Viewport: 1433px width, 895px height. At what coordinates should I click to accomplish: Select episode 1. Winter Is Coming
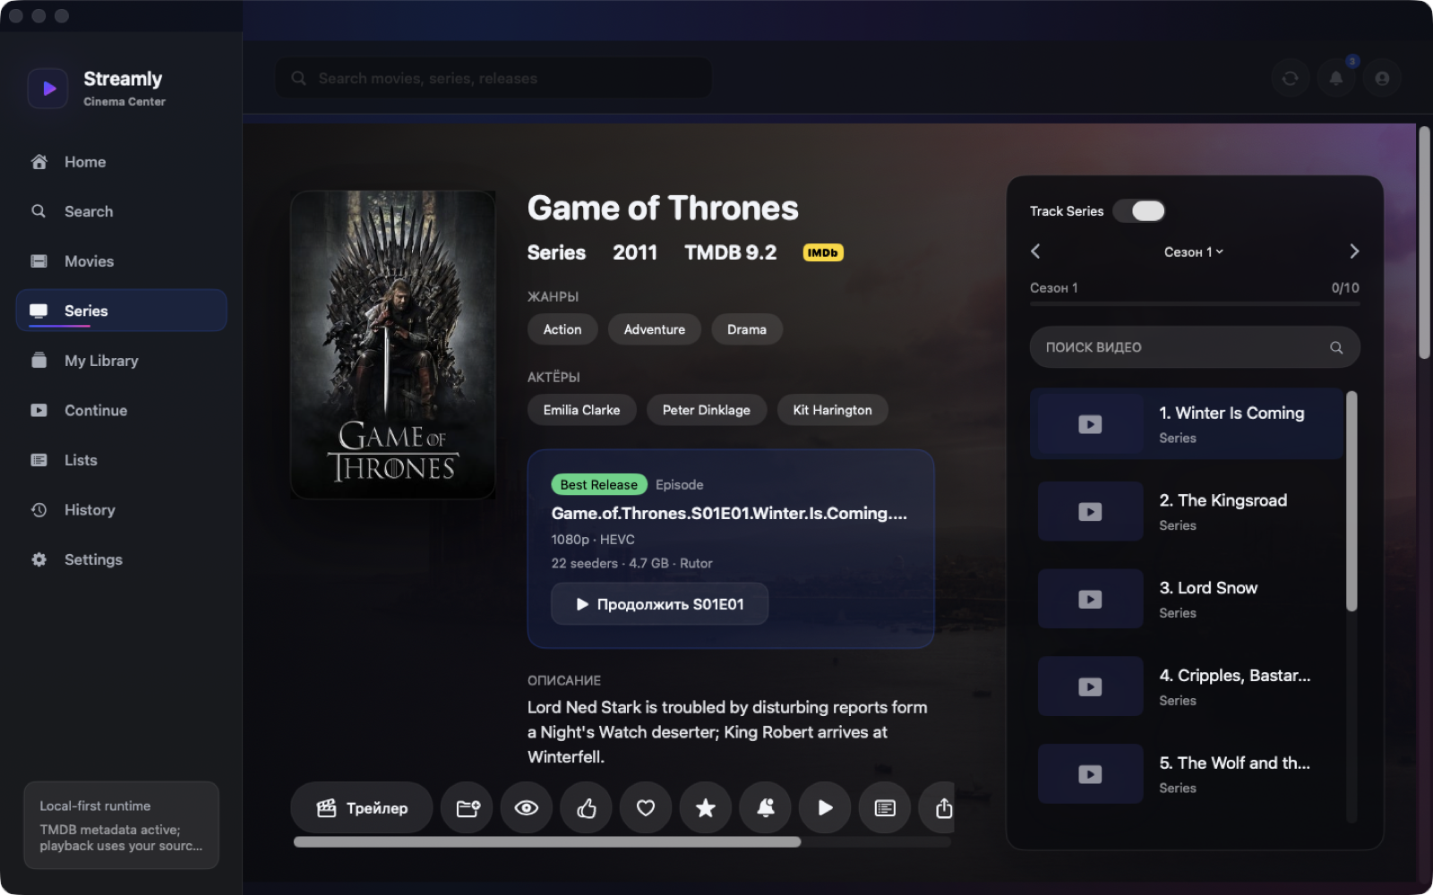(x=1187, y=423)
